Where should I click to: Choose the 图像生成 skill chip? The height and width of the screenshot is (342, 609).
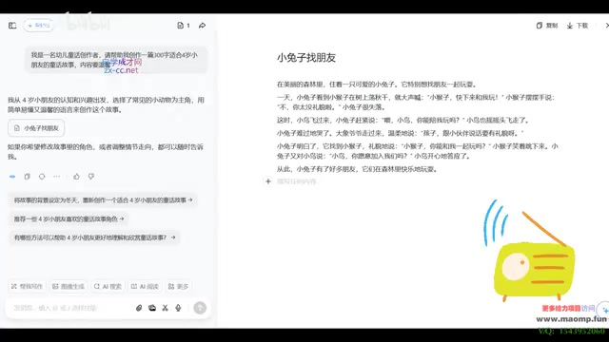[x=69, y=287]
